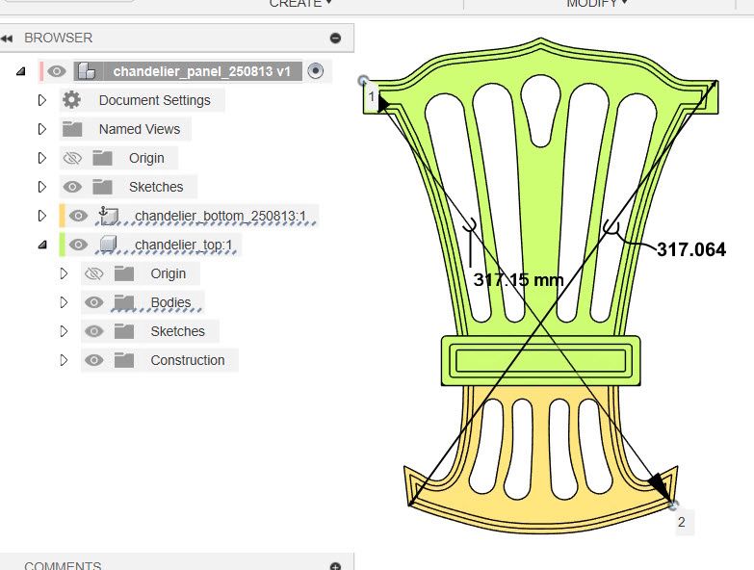Click the green color bar of chandelier_top:1
The height and width of the screenshot is (570, 754).
(62, 245)
